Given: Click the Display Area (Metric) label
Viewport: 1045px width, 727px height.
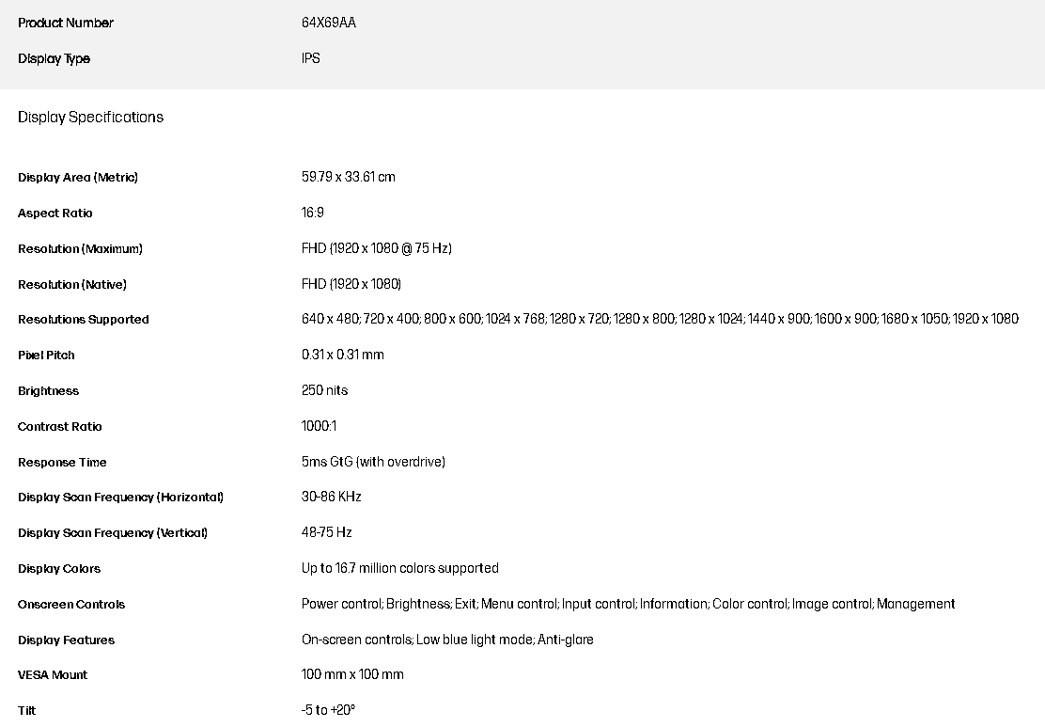Looking at the screenshot, I should click(78, 178).
